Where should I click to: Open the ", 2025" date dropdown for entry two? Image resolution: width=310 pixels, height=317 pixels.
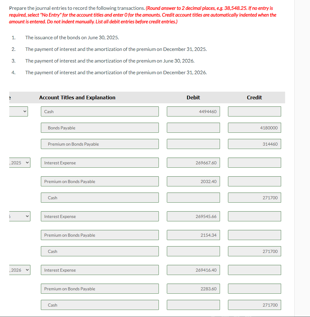(20, 162)
